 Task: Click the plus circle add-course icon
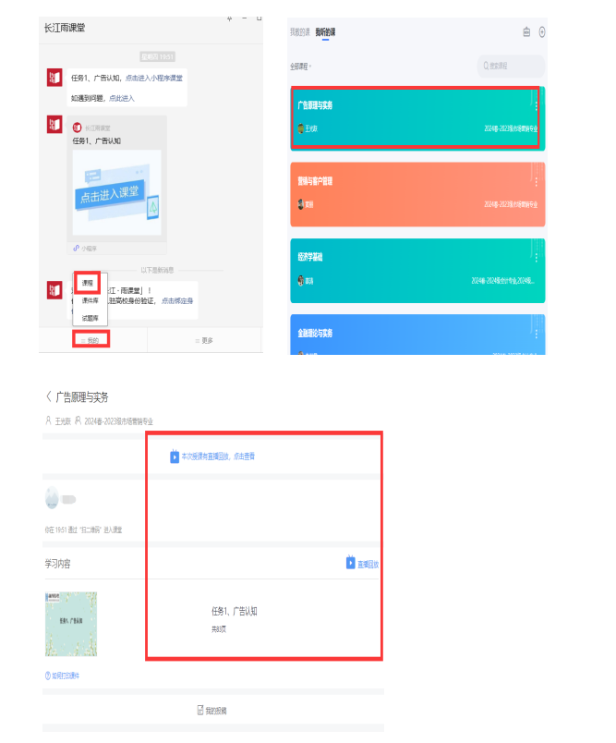pos(542,32)
